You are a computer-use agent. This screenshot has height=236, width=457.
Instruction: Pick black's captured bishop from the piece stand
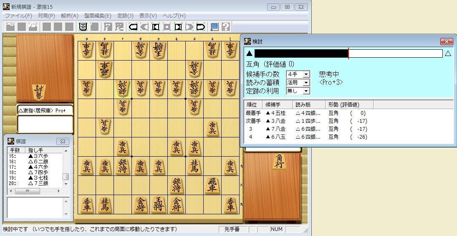pos(279,161)
